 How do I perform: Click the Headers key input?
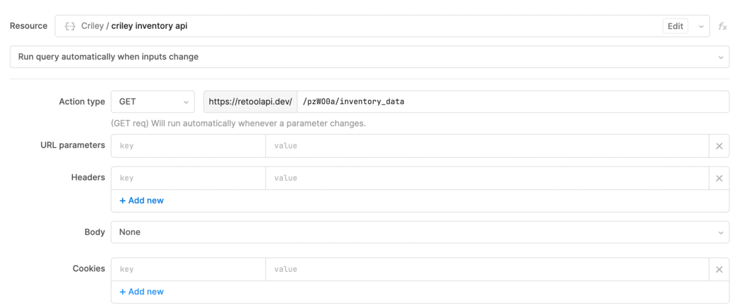tap(188, 178)
